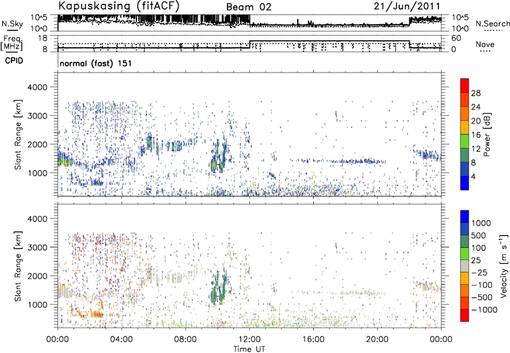Click the '16:00' time axis label
The width and height of the screenshot is (510, 353).
(313, 340)
